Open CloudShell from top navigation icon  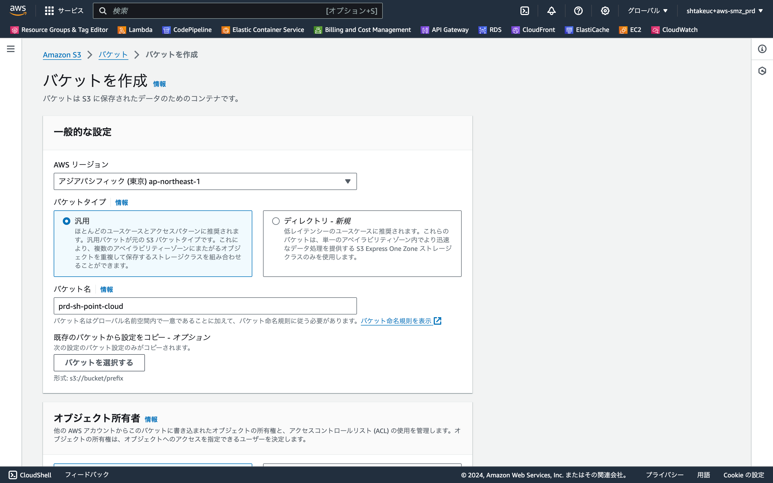click(524, 11)
